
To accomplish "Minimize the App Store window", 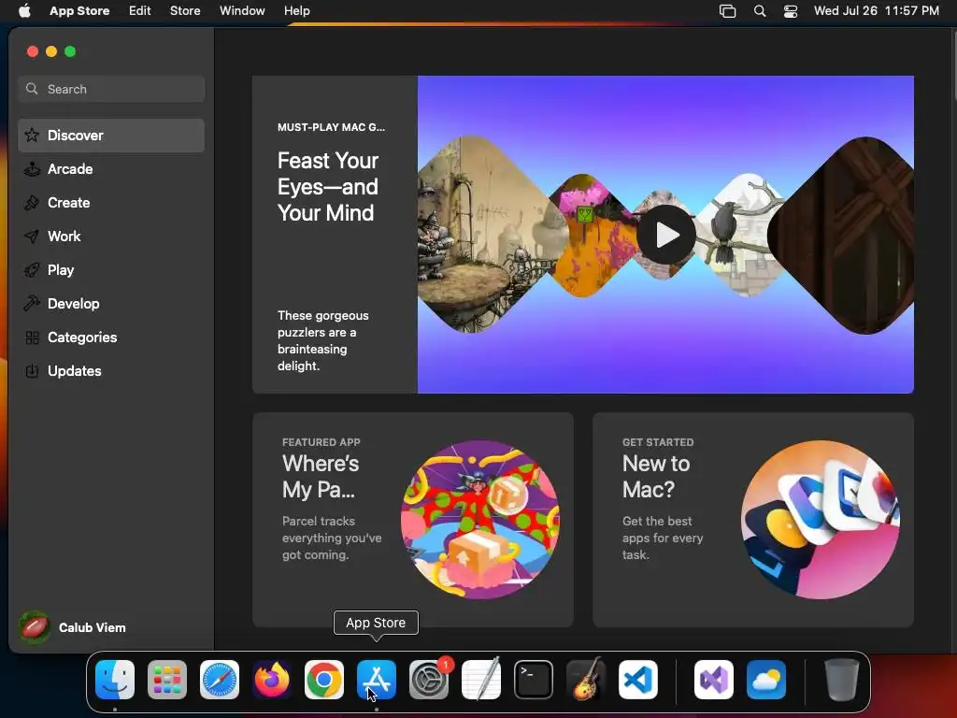I will 51,51.
